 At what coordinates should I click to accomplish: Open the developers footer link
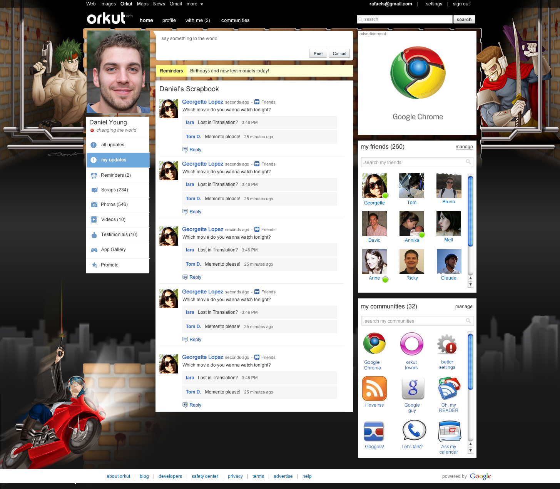click(170, 476)
